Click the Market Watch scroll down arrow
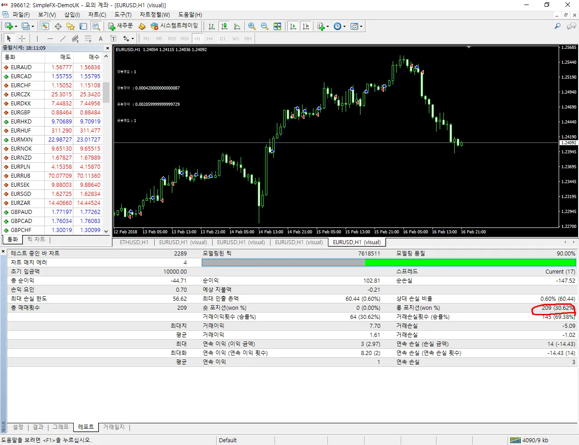 106,231
